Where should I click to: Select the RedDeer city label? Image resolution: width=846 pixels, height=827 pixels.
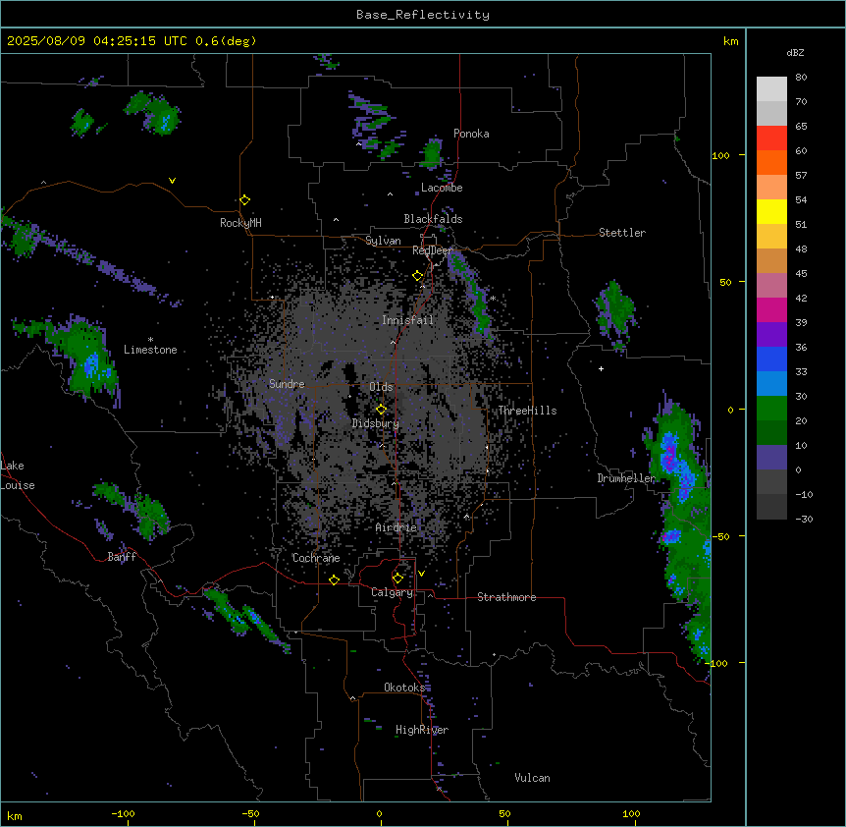click(433, 250)
